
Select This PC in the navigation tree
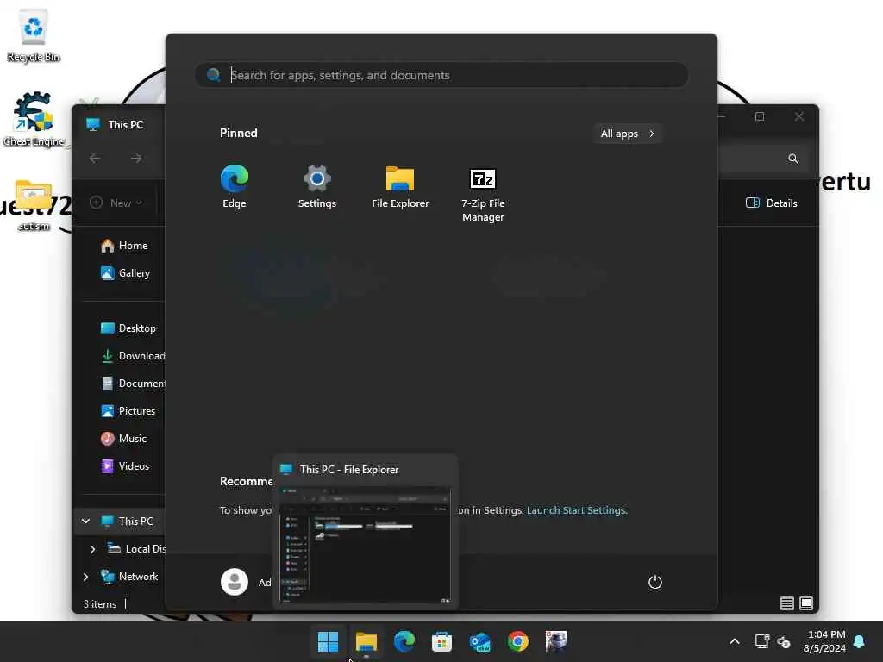pyautogui.click(x=128, y=521)
